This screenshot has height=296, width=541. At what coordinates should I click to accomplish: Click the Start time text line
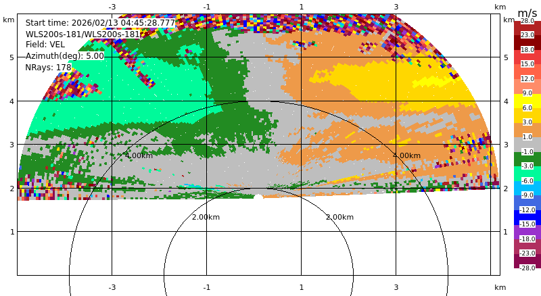point(100,23)
